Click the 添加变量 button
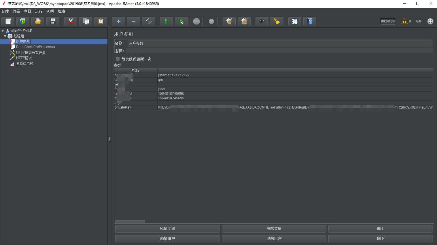Screen dimensions: 437x245 click(167, 229)
